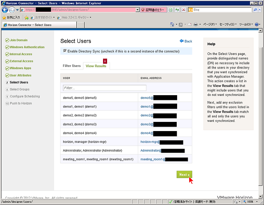This screenshot has width=264, height=205.
Task: Click the page scrollbar down arrow
Action: click(260, 196)
